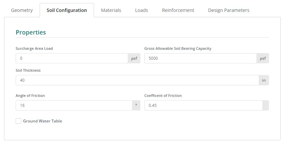Select the Soil Configuration tab

(67, 10)
